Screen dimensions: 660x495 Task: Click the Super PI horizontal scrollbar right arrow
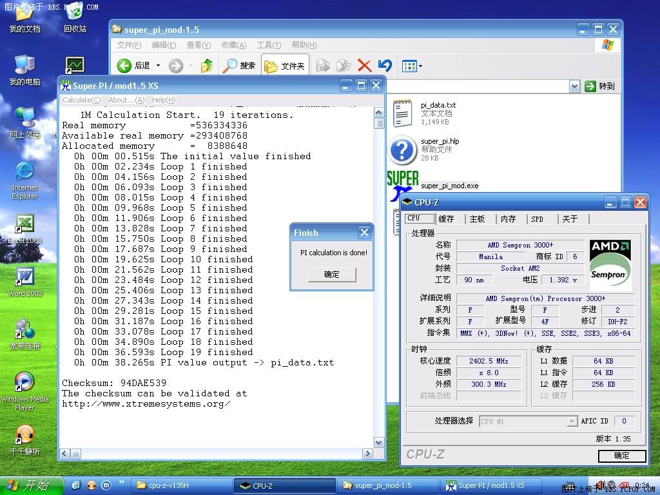367,454
